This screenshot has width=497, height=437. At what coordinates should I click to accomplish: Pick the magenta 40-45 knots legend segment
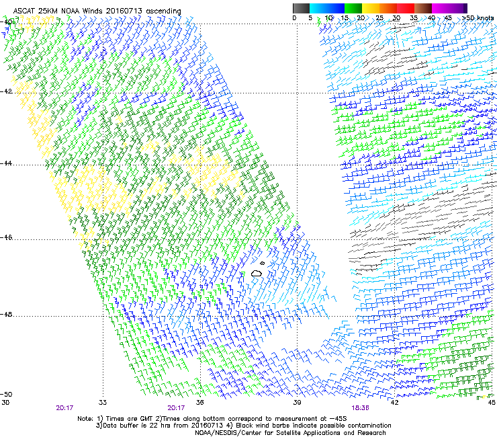441,8
